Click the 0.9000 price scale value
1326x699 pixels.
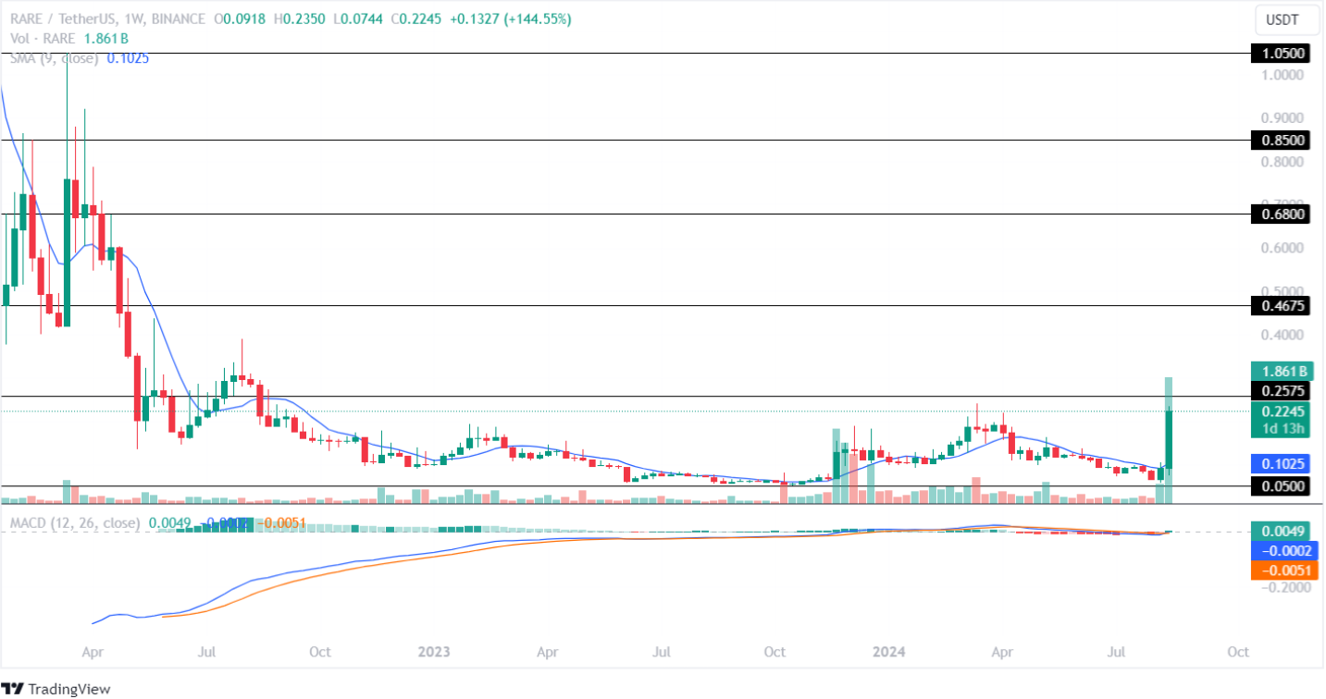pos(1283,118)
